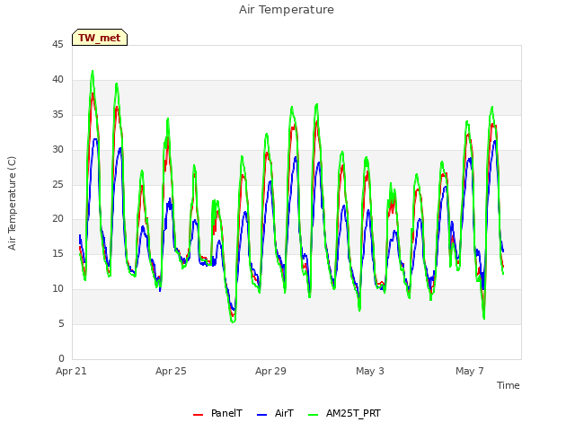Click the May 7 x-axis tick
Screen dimensions: 575x431
[470, 371]
